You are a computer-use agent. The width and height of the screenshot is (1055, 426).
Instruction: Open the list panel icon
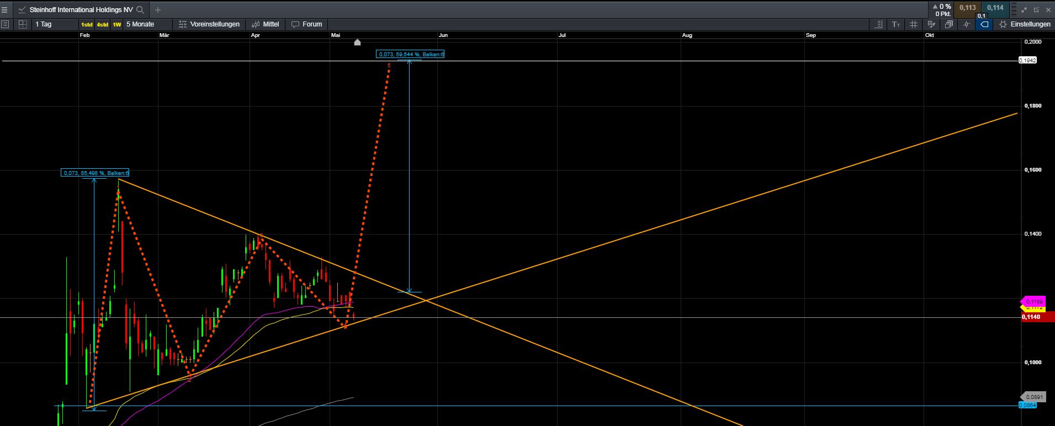coord(5,24)
